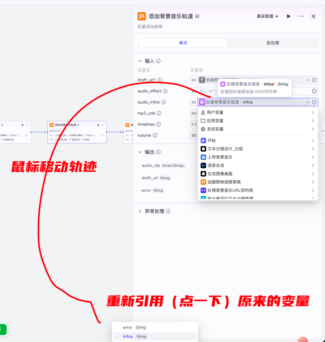This screenshot has width=325, height=342.
Task: Expand the 开始 node variables
Action: point(258,141)
